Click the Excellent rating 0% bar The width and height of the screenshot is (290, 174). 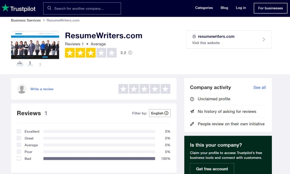99,132
